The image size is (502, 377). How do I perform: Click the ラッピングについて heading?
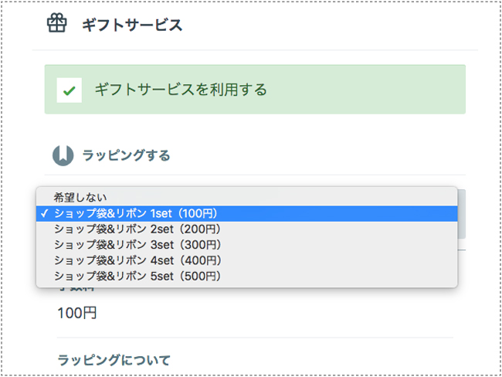pyautogui.click(x=114, y=360)
